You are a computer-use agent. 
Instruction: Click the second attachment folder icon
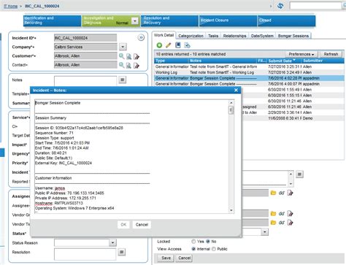(x=273, y=214)
